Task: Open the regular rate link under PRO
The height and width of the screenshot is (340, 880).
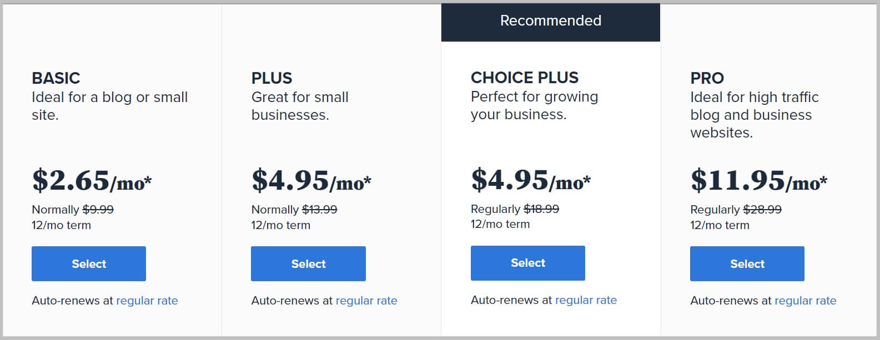Action: coord(805,300)
